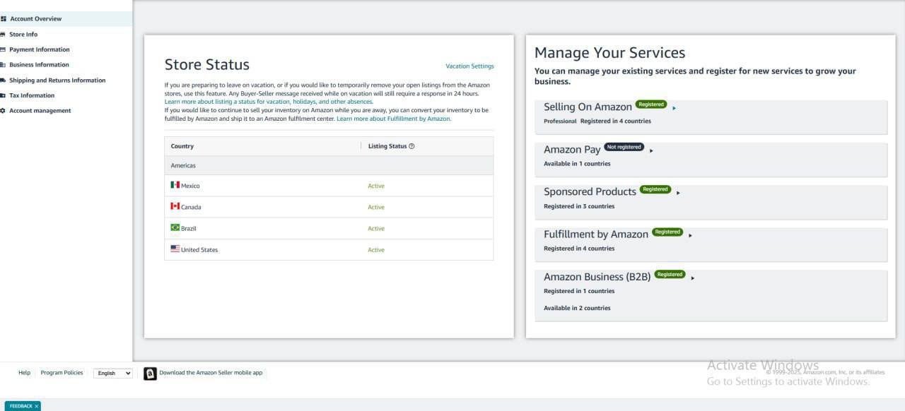This screenshot has height=411, width=905.
Task: Click the Store Info sidebar icon
Action: point(4,34)
